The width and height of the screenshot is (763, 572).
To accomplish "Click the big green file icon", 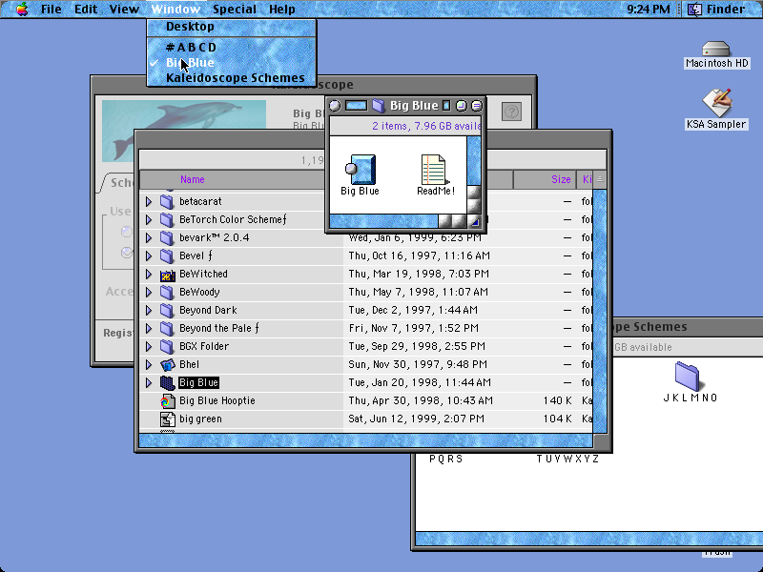I will tap(168, 419).
